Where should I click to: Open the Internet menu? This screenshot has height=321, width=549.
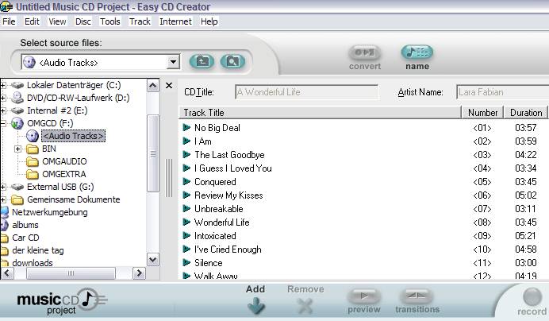pyautogui.click(x=175, y=21)
